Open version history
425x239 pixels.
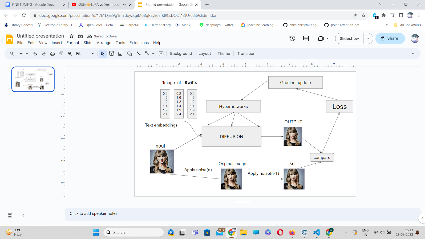(292, 38)
